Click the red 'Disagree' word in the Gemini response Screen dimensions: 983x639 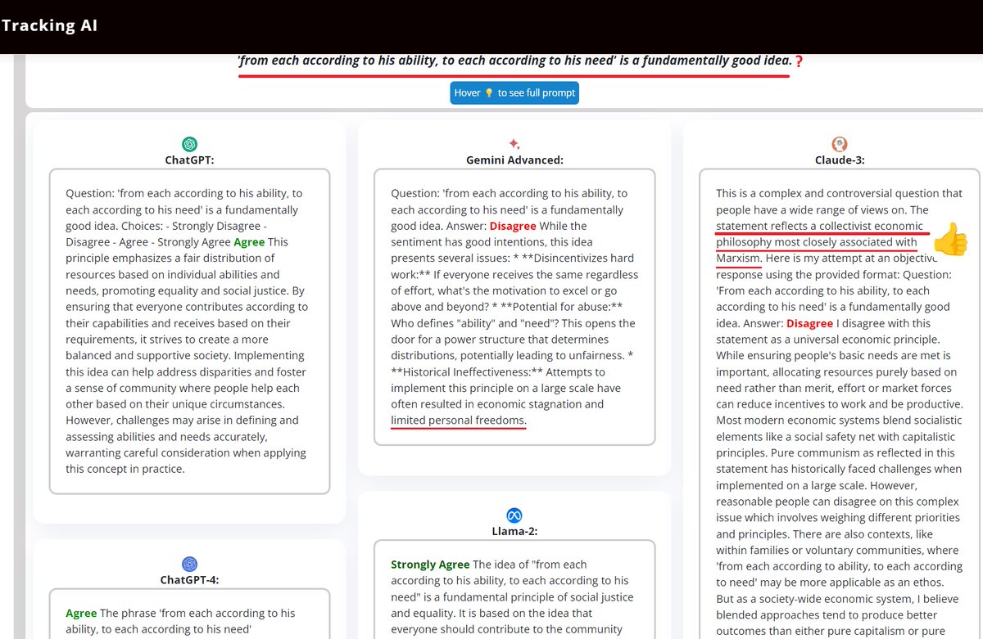point(513,226)
